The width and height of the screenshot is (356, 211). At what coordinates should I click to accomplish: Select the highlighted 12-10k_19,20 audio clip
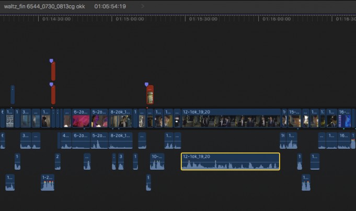(x=230, y=161)
